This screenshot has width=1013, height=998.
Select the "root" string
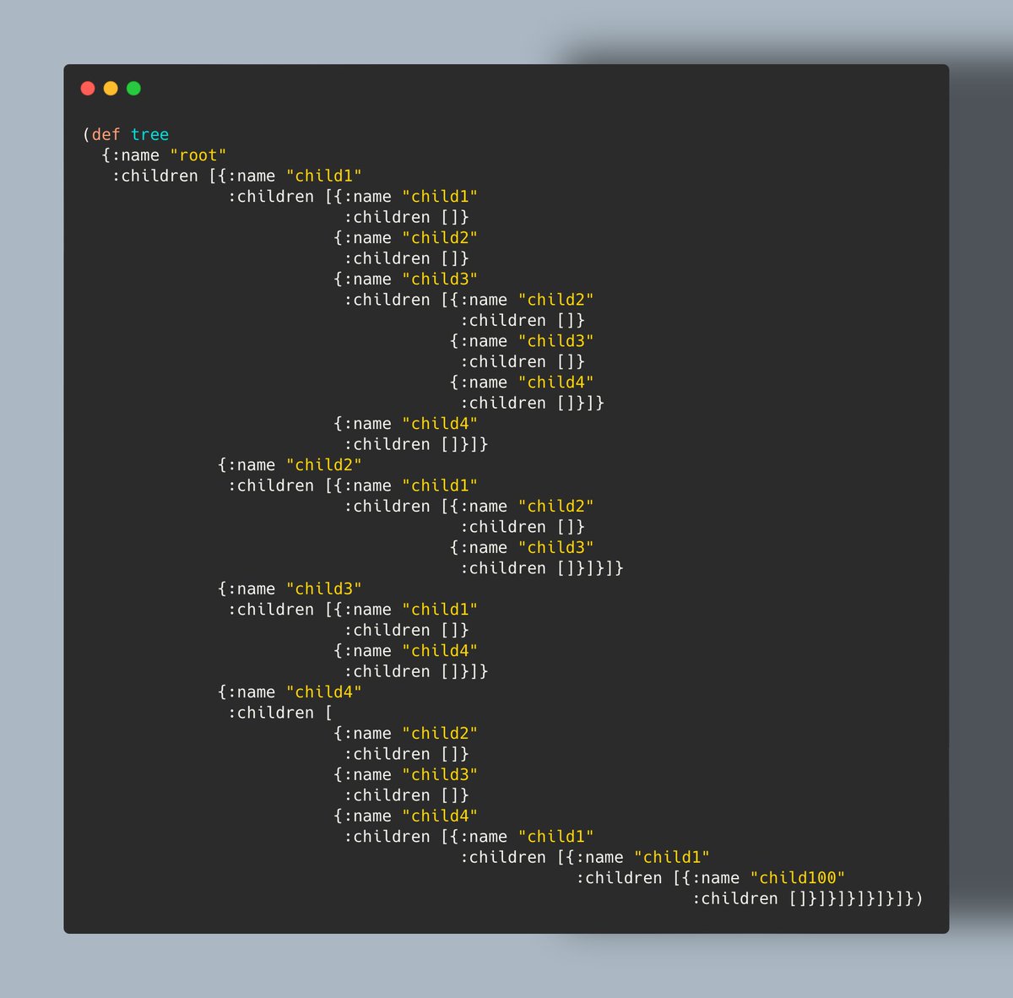(x=198, y=155)
